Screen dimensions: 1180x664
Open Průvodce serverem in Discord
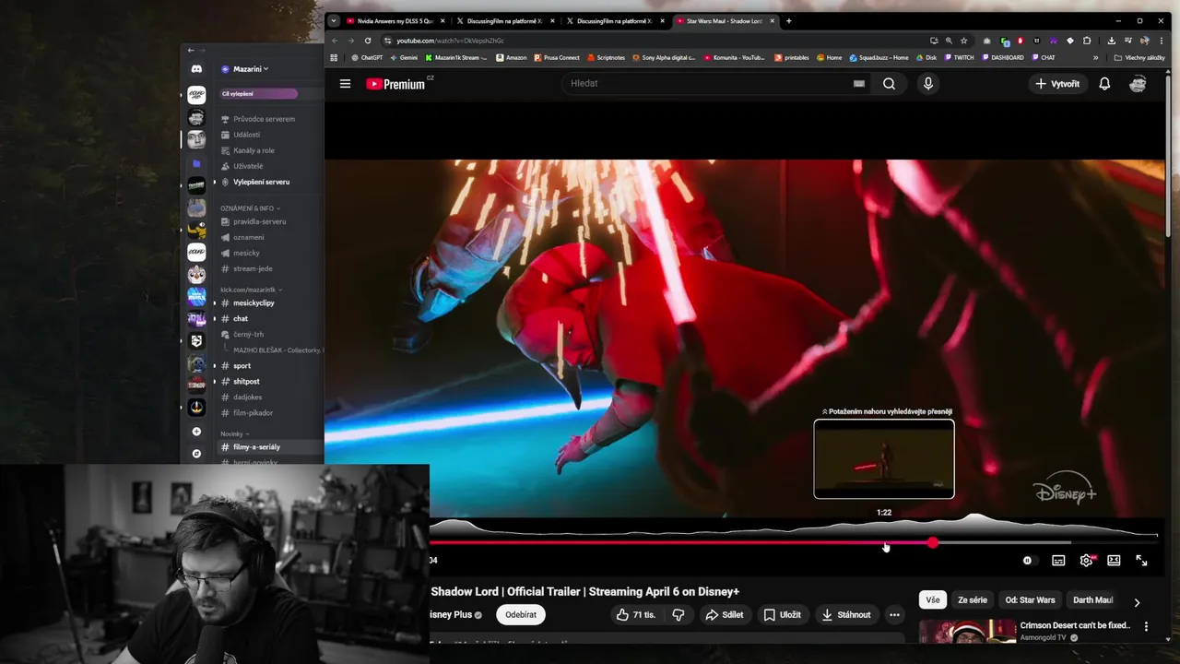[x=264, y=119]
